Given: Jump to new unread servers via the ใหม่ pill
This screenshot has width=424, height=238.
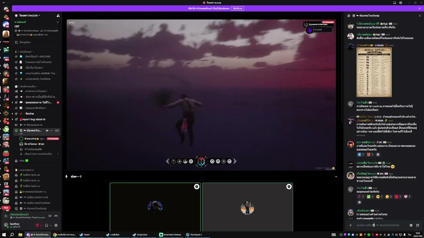Looking at the screenshot, I should pos(6,208).
